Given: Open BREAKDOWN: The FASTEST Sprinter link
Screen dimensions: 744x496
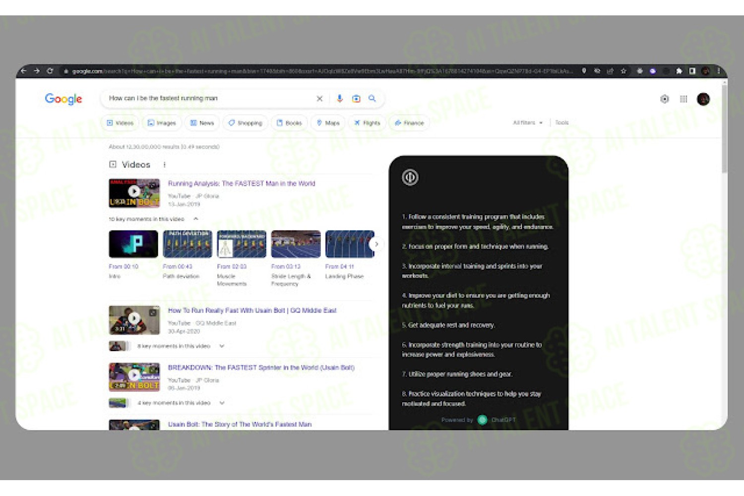Looking at the screenshot, I should (261, 368).
